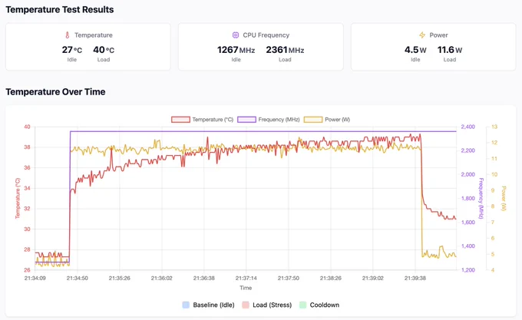Click the 13 power axis tick

(494, 127)
